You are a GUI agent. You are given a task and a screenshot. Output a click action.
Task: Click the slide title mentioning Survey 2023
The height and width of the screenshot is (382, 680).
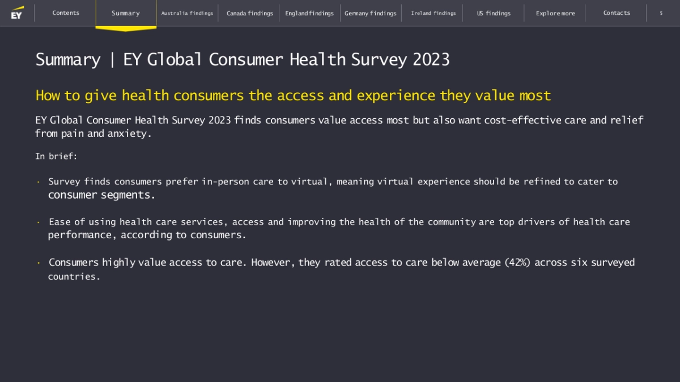pos(243,59)
